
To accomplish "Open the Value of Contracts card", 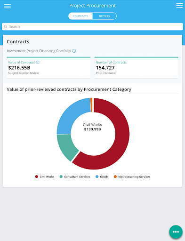I will (48, 68).
